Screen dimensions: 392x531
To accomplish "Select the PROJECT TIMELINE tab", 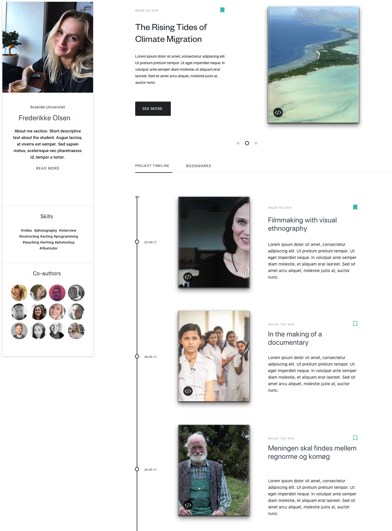I will (x=152, y=166).
